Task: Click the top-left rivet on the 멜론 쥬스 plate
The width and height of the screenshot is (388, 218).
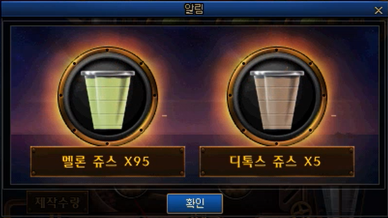Action: pos(34,150)
